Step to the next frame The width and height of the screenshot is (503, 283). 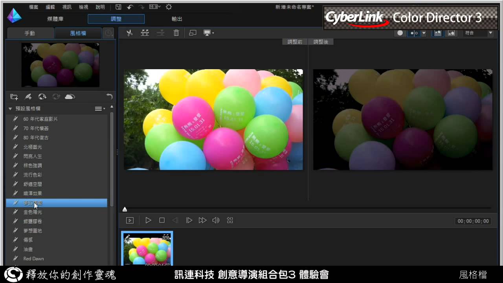[189, 221]
